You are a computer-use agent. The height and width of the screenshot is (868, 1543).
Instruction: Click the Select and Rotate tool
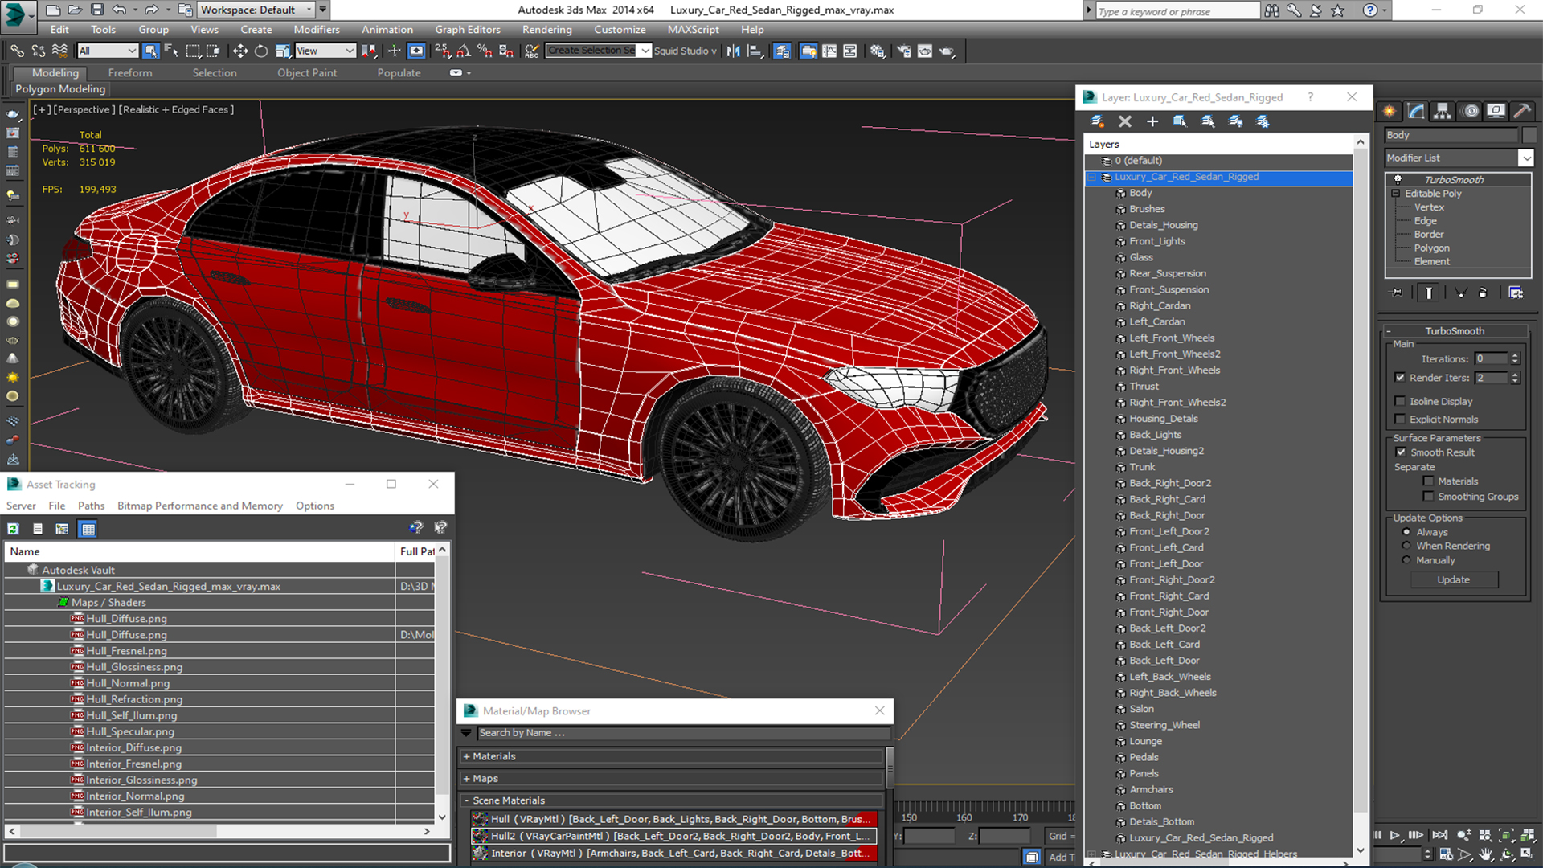pyautogui.click(x=261, y=51)
